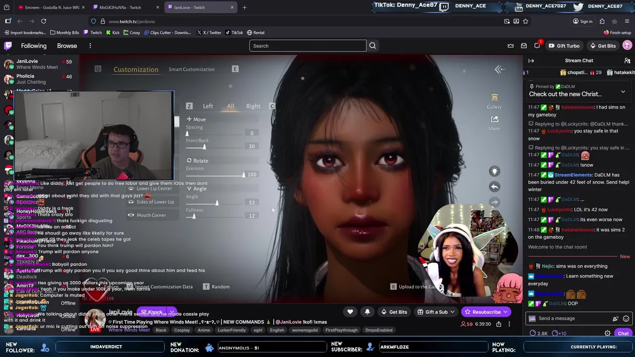The image size is (635, 357).
Task: Click the Angle slider handle
Action: point(216,202)
